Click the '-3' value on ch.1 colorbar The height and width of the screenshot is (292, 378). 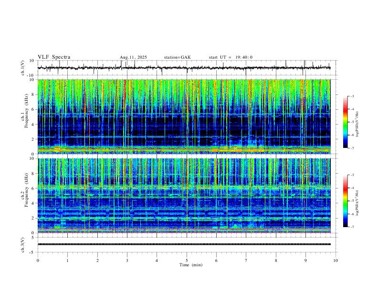click(352, 96)
